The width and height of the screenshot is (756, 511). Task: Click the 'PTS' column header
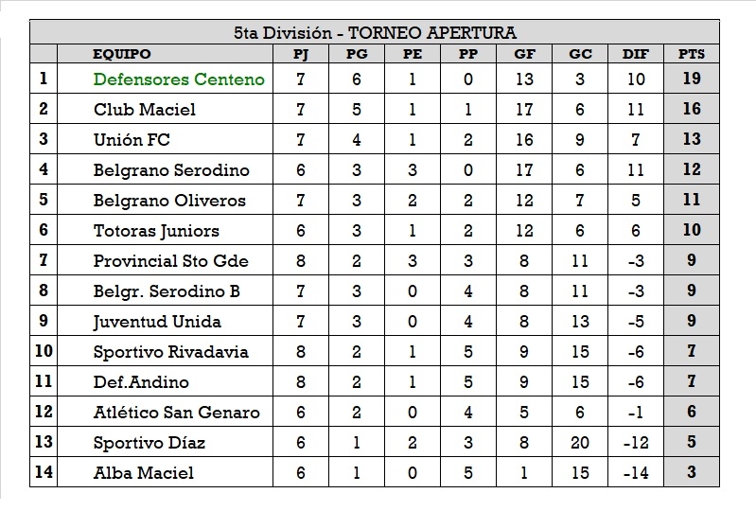pos(691,54)
